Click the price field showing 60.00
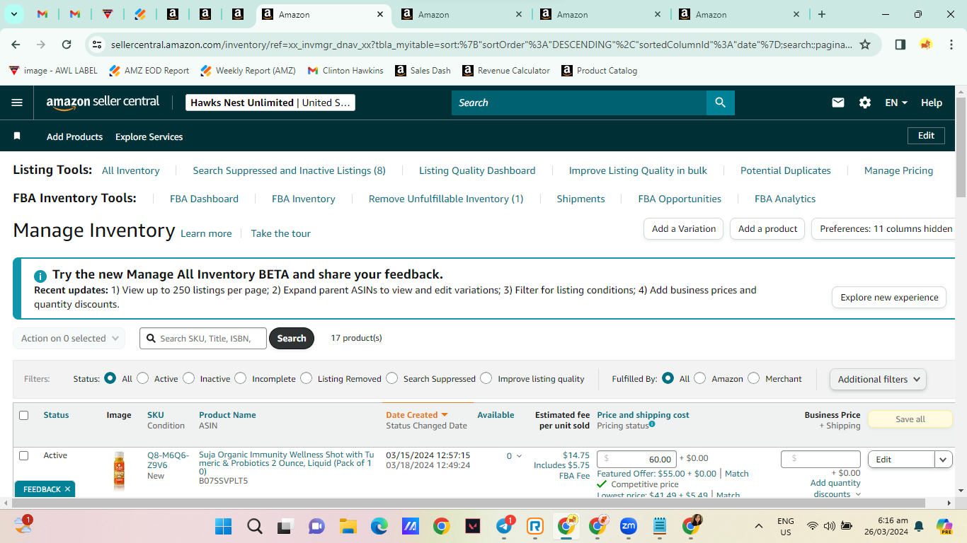 pyautogui.click(x=636, y=460)
